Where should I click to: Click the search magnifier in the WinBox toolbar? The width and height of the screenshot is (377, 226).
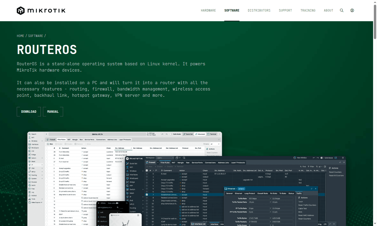pyautogui.click(x=184, y=158)
